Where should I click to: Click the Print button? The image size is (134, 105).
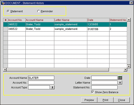(x=105, y=100)
